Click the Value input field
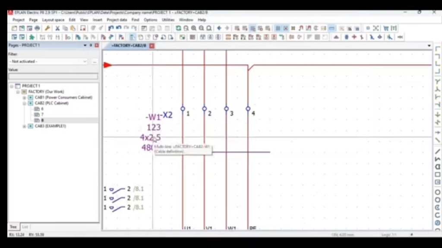The width and height of the screenshot is (442, 248). pos(53,76)
